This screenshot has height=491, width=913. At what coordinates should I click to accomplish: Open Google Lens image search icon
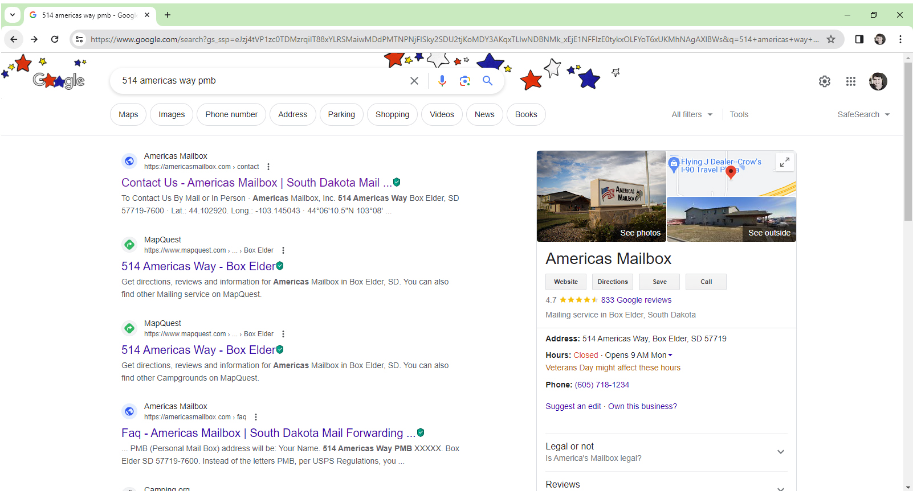[x=465, y=81]
